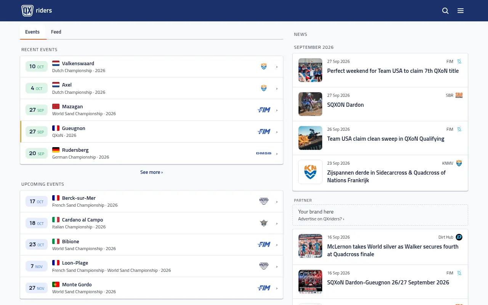488x305 pixels.
Task: Click the X icon on Perfect weekend article
Action: pos(459,61)
